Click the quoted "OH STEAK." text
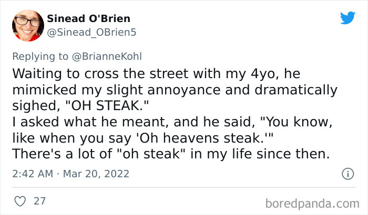This screenshot has height=215, width=368. [x=112, y=105]
